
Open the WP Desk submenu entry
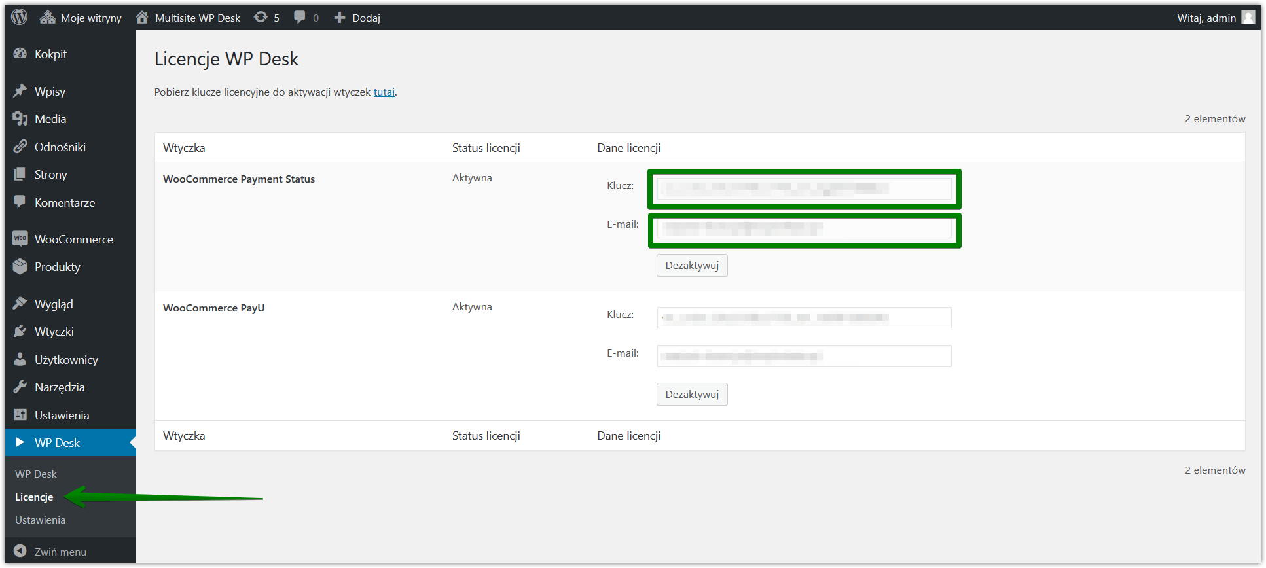pyautogui.click(x=36, y=474)
